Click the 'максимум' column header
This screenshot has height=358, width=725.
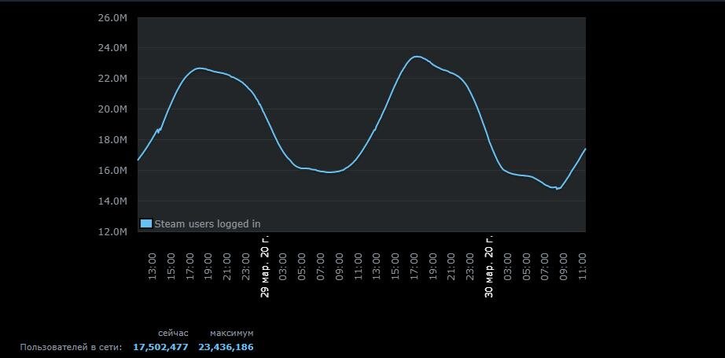[x=232, y=333]
